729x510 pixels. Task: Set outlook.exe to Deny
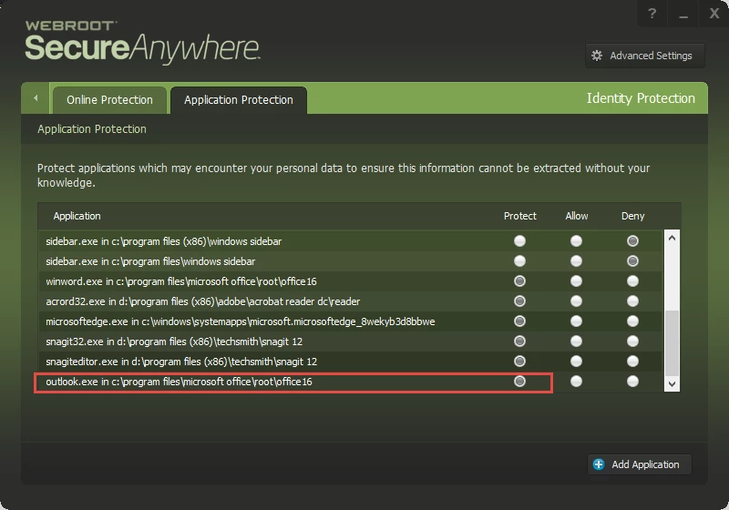coord(632,382)
